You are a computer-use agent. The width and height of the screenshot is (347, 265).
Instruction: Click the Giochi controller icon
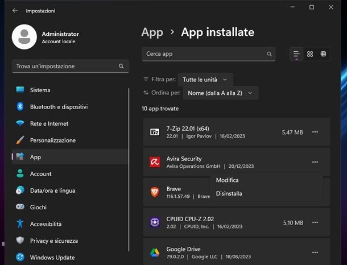click(x=20, y=207)
